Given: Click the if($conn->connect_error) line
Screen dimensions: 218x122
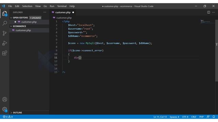Looking at the screenshot, I should point(85,50).
